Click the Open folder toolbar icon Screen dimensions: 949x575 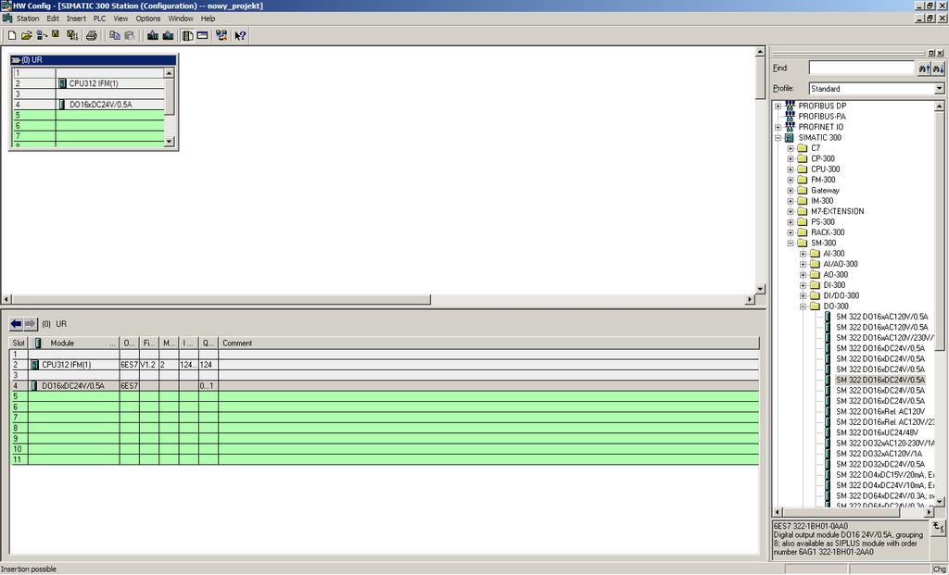(27, 36)
